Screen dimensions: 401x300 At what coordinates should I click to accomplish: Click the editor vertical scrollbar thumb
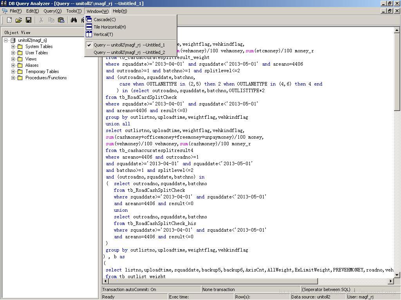click(x=397, y=72)
